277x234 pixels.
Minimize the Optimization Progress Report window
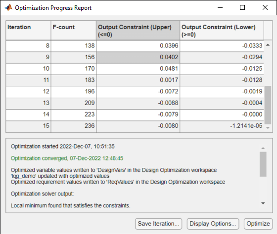coord(220,7)
